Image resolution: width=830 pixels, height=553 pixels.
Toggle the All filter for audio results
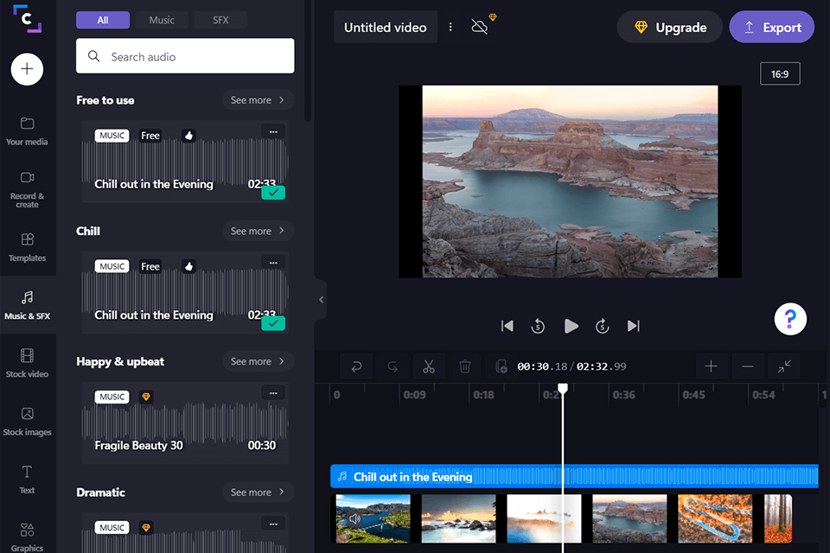coord(102,19)
